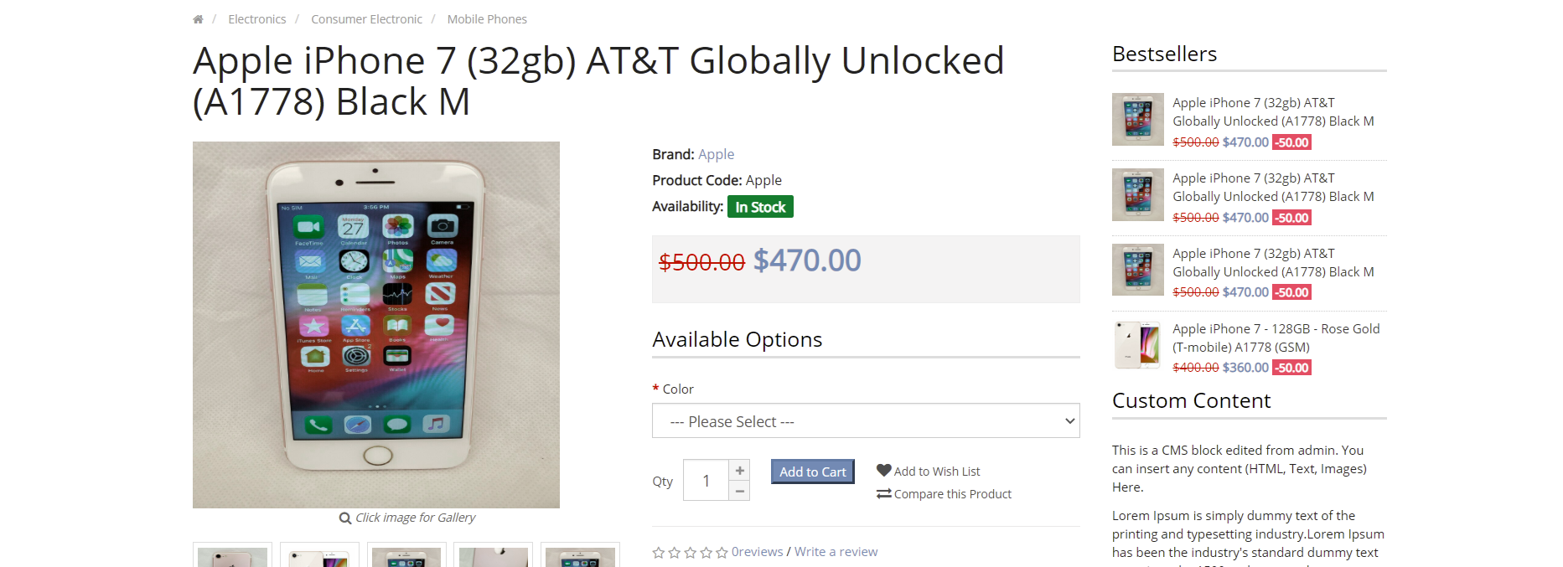Open the Color selection dropdown
Screen dimensions: 1563x567
865,420
